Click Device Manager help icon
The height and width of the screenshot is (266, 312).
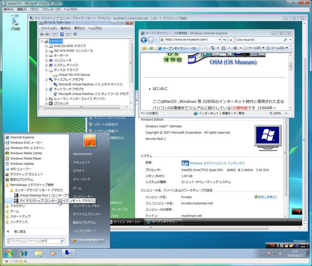click(x=62, y=34)
